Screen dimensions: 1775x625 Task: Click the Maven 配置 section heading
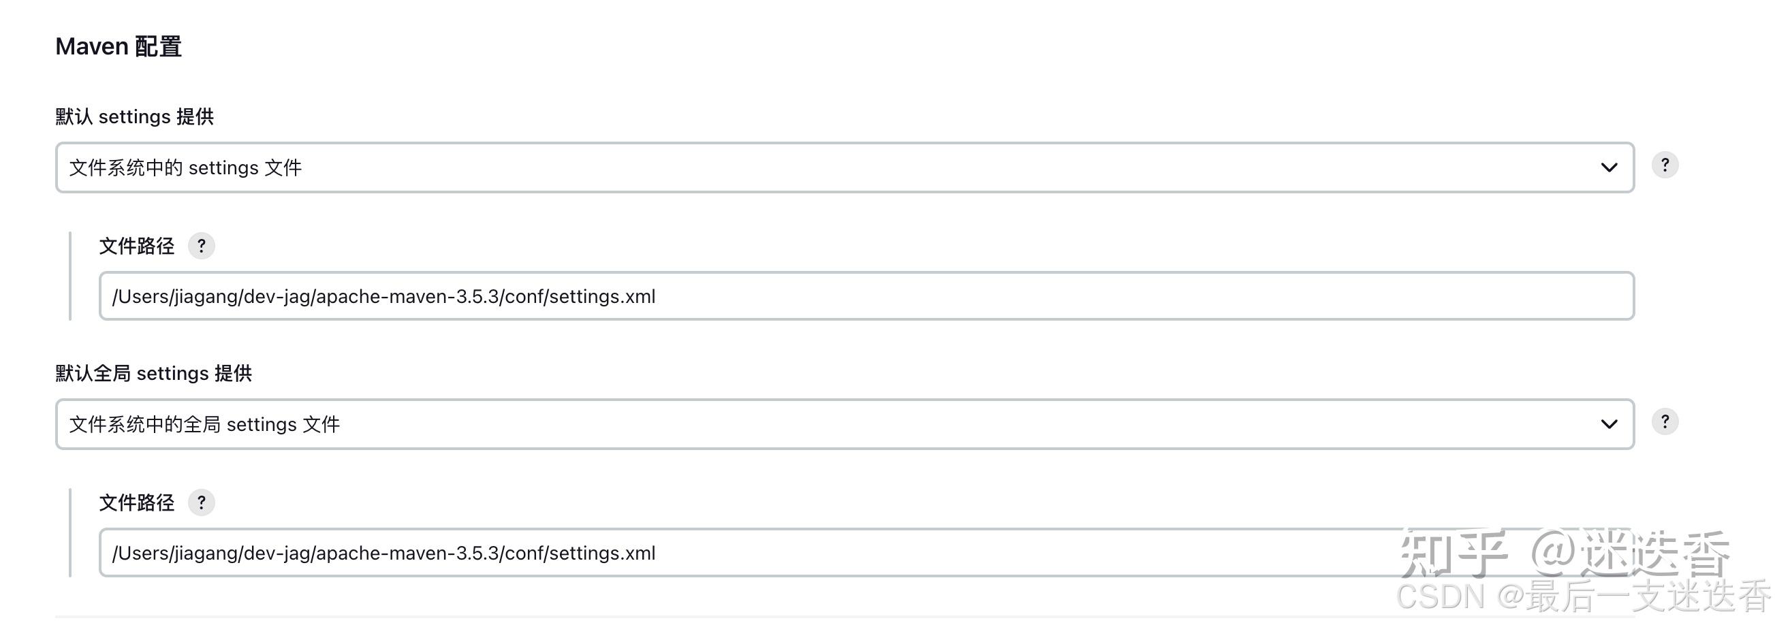pos(119,46)
